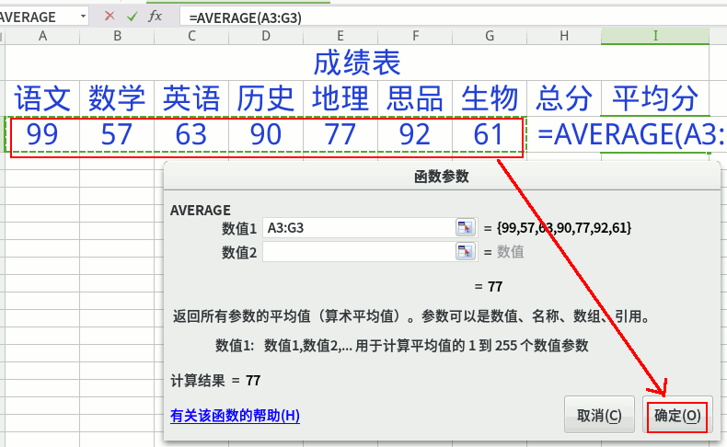This screenshot has width=727, height=447.
Task: Expand the name box dropdown arrow
Action: [x=83, y=17]
